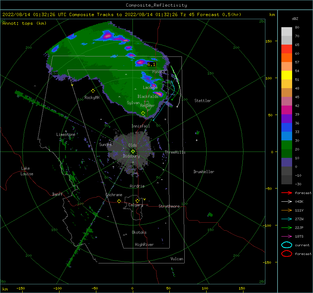
Task: Pick the yellow 51-54 dBZ swatch
Action: (287, 75)
